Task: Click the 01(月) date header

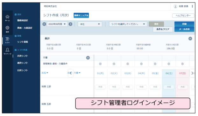Action: pos(100,73)
